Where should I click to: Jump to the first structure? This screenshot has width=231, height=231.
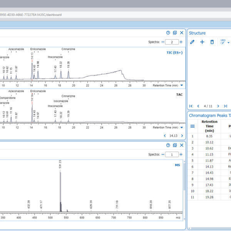(191, 106)
